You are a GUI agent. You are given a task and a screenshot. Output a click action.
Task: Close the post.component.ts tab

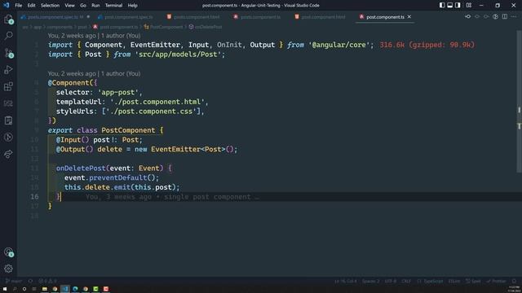click(x=409, y=16)
